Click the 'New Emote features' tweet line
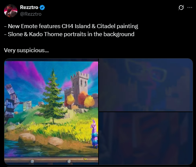 coord(71,26)
